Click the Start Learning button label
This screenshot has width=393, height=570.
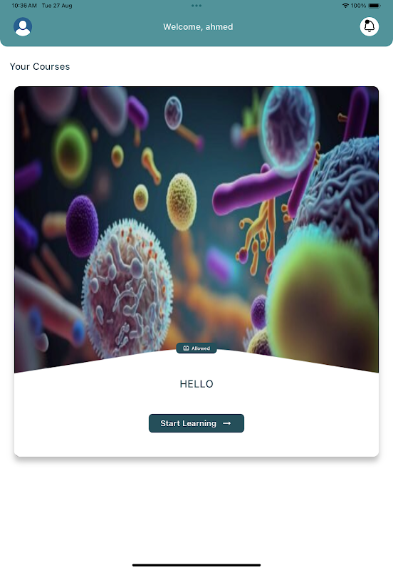coord(188,423)
